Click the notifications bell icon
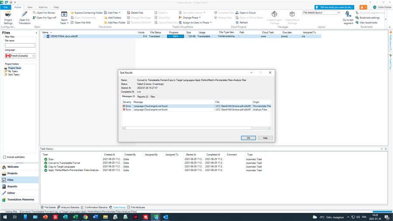 [x=363, y=7]
